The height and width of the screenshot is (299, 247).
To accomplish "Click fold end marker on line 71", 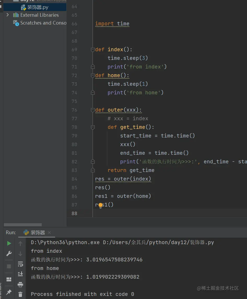I will (93, 67).
